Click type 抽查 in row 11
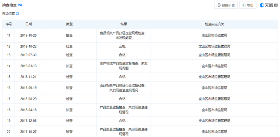Image resolution: width=280 pixels, height=137 pixels. pos(69,36)
